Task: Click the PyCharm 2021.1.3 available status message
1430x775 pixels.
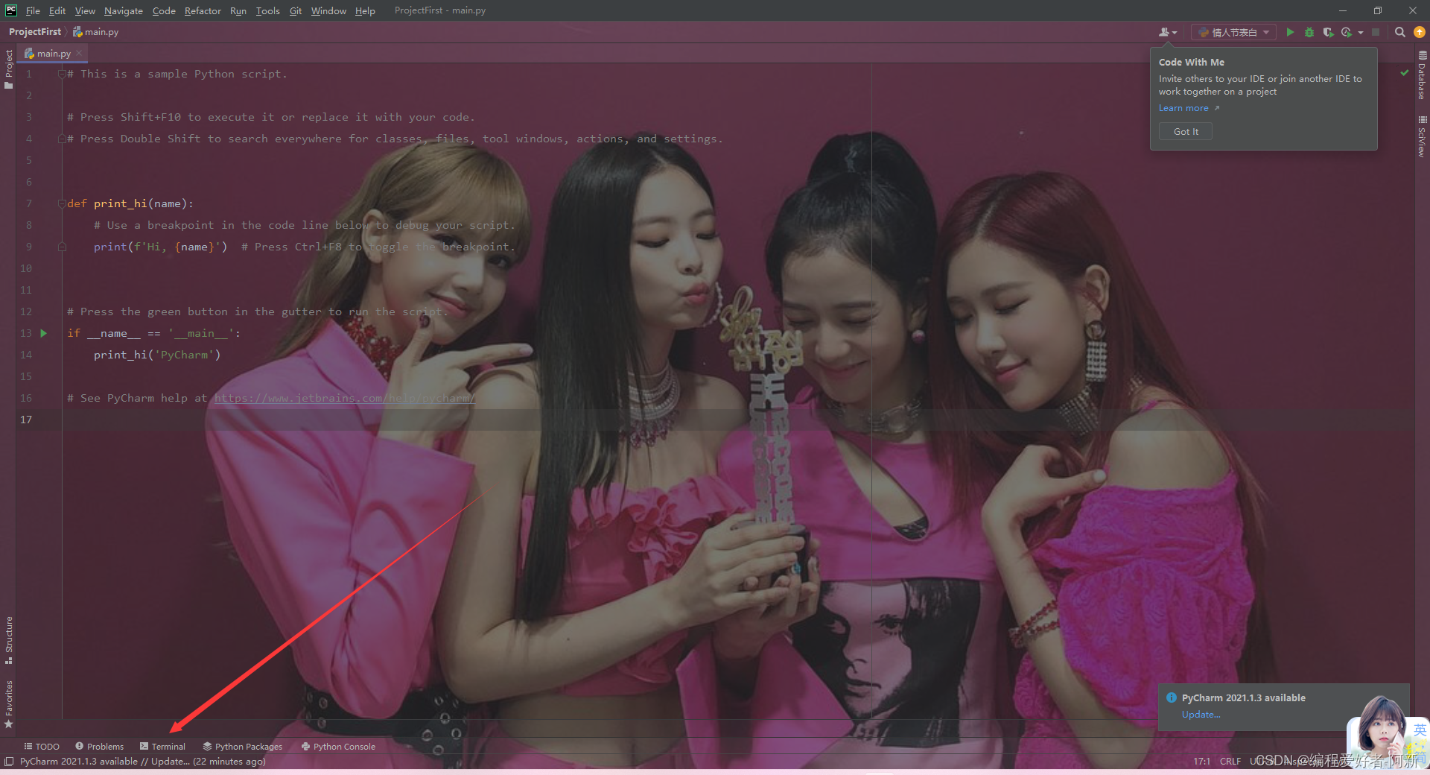Action: [143, 762]
